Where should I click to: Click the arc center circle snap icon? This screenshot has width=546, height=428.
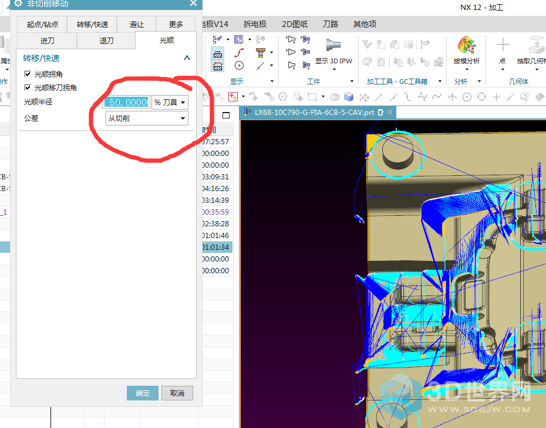click(x=467, y=97)
